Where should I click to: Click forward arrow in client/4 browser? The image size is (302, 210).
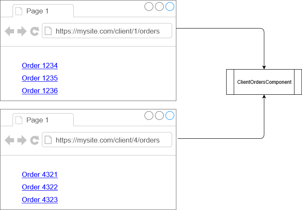coord(22,140)
